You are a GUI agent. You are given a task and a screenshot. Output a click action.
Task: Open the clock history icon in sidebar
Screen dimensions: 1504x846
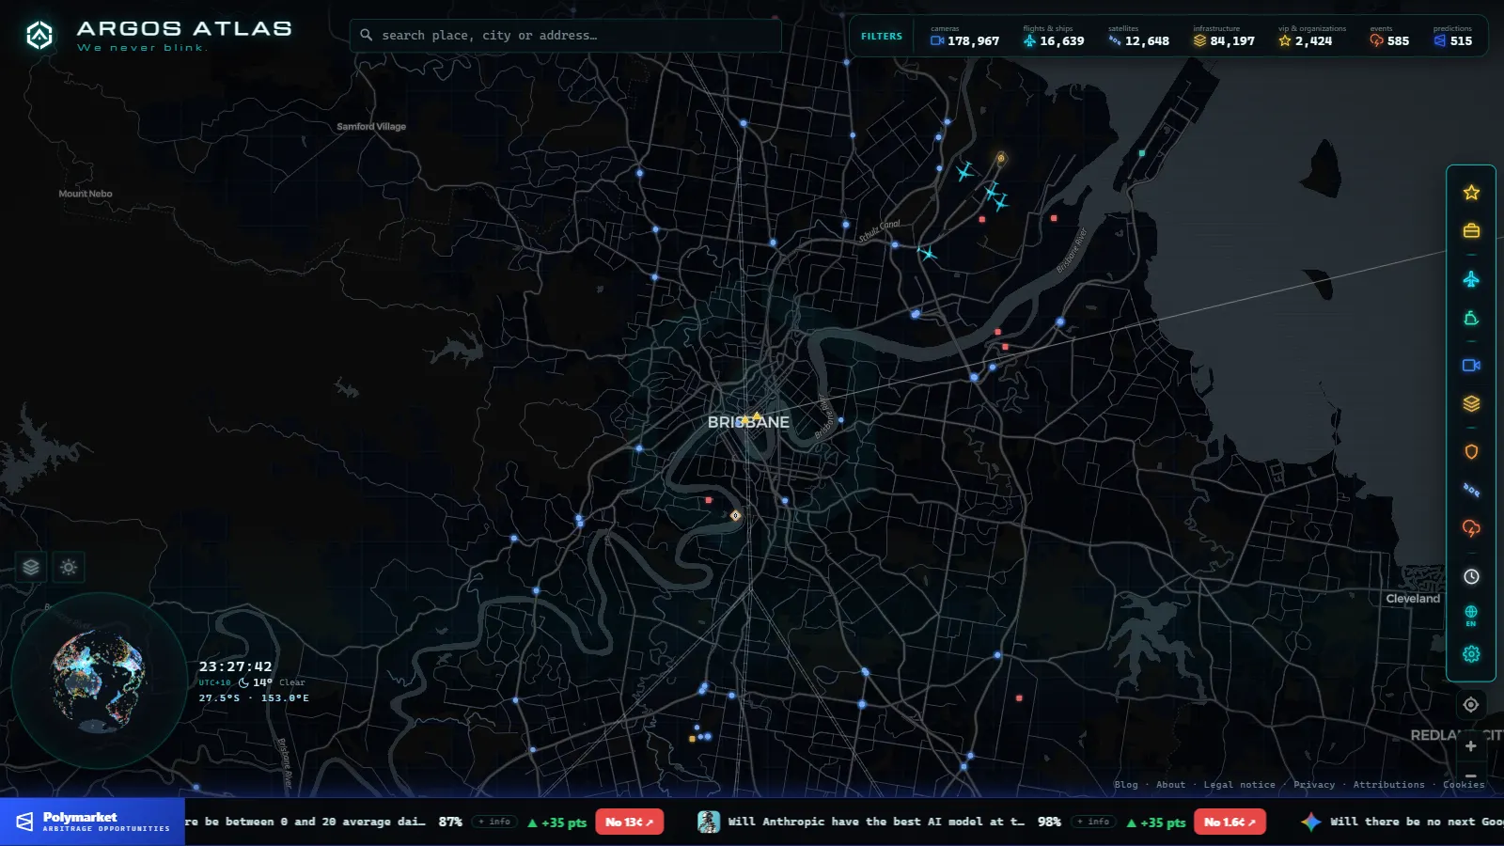[1471, 577]
